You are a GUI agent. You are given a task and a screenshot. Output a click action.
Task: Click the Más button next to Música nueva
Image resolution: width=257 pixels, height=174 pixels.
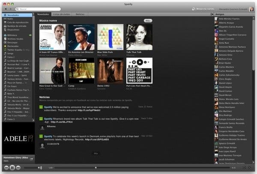pyautogui.click(x=148, y=21)
